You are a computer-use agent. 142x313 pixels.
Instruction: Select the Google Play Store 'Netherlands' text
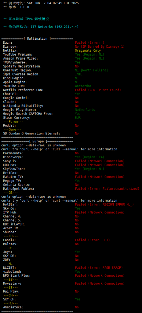[x=85, y=110]
